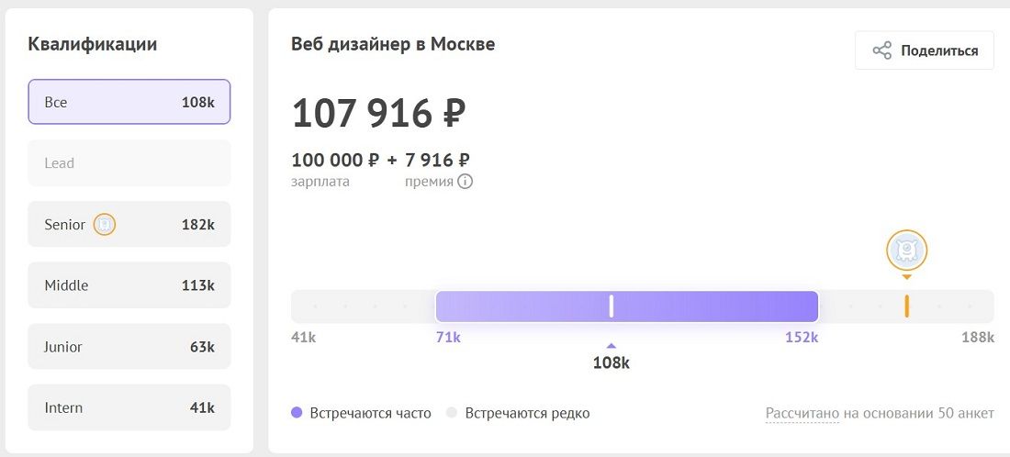Click the purple frequent salary range bar
The width and height of the screenshot is (1010, 457).
pyautogui.click(x=627, y=307)
